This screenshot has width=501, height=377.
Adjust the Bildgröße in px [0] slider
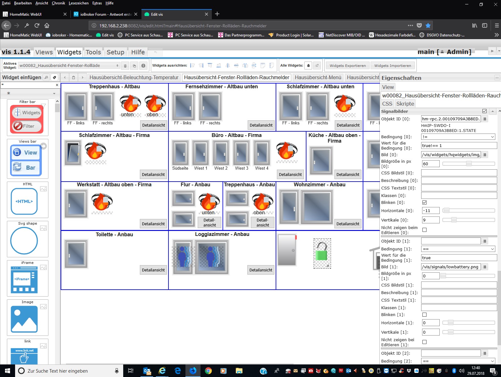pos(469,164)
